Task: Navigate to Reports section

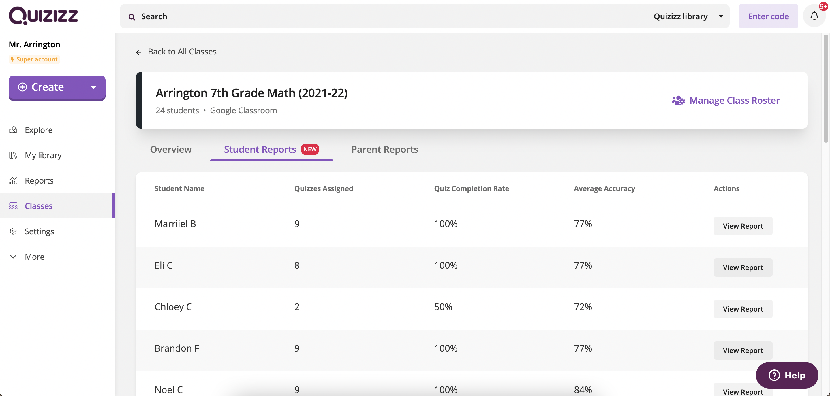Action: tap(39, 180)
